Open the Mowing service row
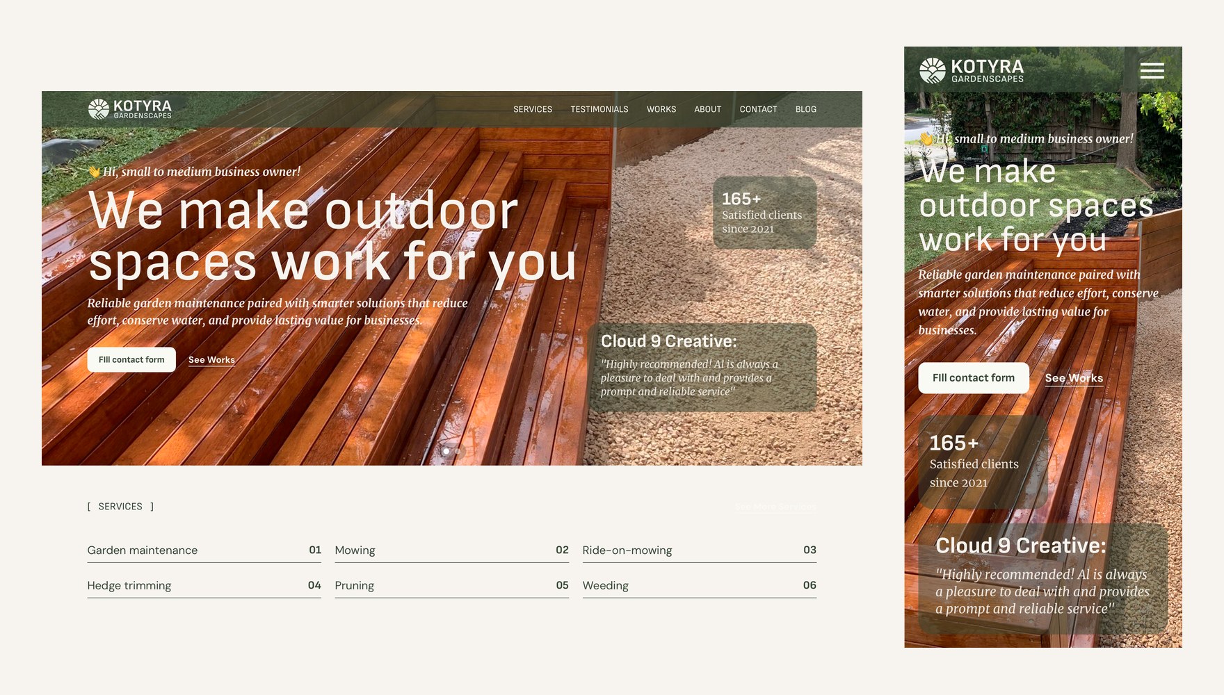This screenshot has height=695, width=1224. pos(452,550)
